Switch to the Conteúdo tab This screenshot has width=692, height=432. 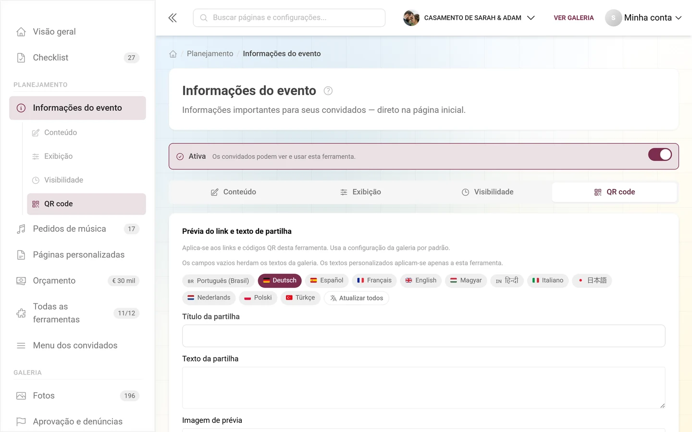(233, 192)
